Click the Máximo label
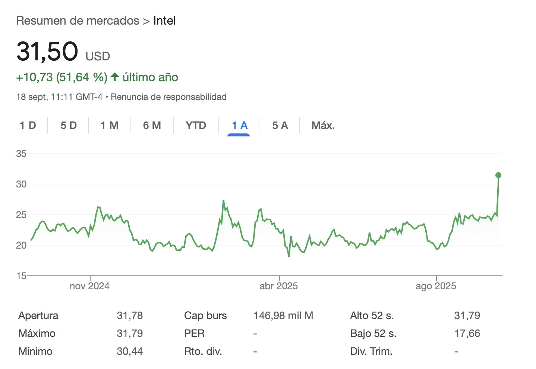Screen dimensions: 536x369 pyautogui.click(x=37, y=334)
